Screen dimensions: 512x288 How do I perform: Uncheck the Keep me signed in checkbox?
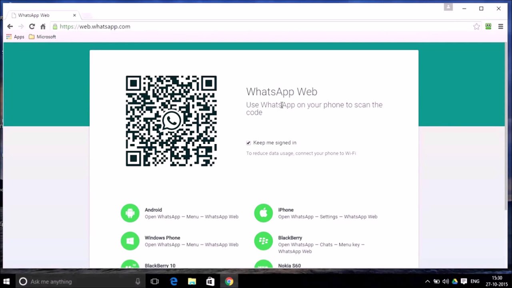pos(248,143)
